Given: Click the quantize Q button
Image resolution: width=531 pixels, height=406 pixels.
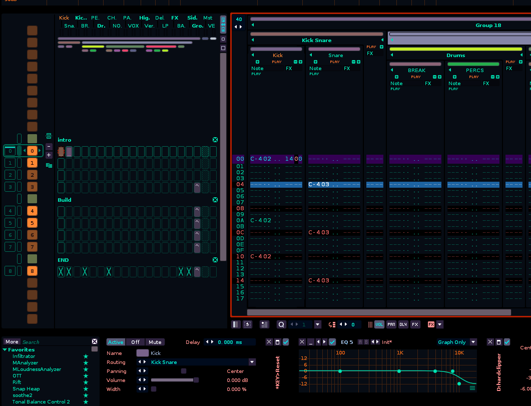Looking at the screenshot, I should tap(281, 324).
